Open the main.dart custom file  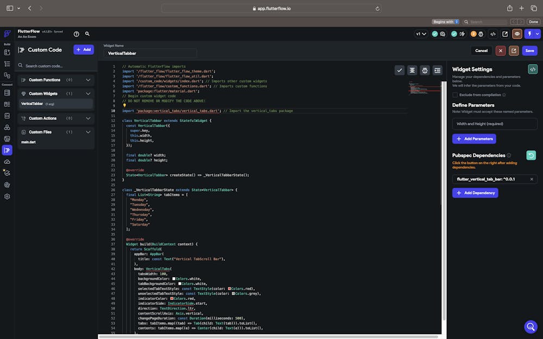pyautogui.click(x=29, y=142)
